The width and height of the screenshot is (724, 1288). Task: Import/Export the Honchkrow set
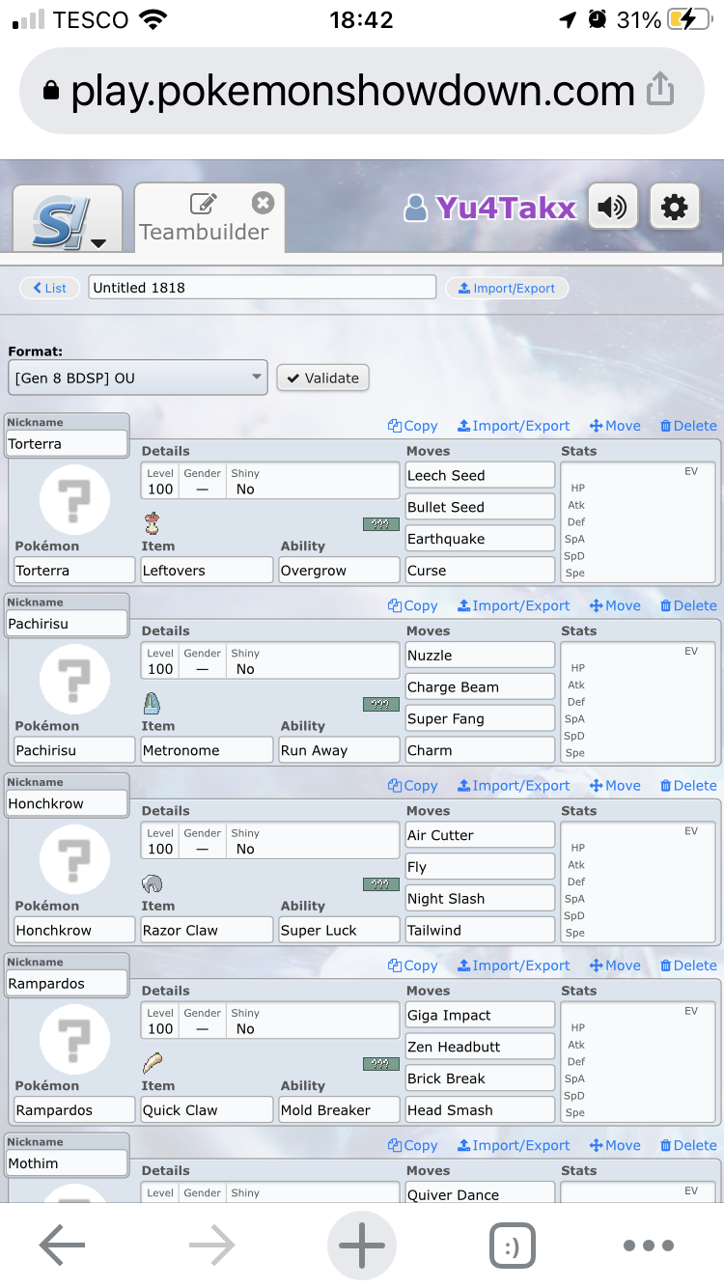point(514,786)
